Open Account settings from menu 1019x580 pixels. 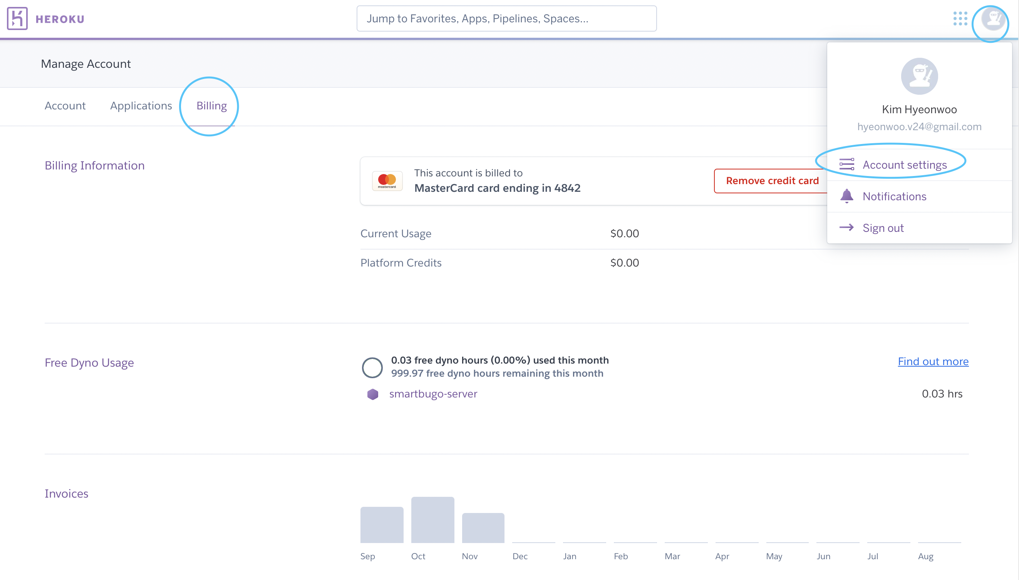coord(904,164)
